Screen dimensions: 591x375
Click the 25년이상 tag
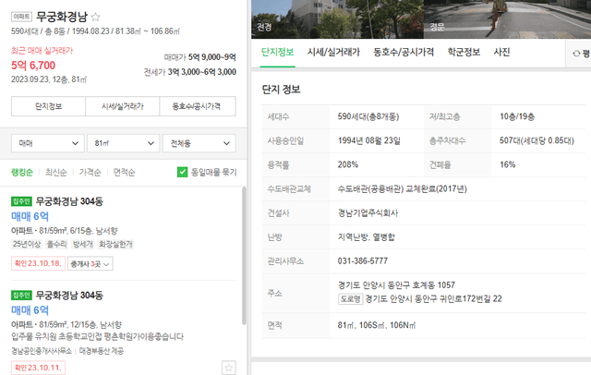(x=27, y=244)
